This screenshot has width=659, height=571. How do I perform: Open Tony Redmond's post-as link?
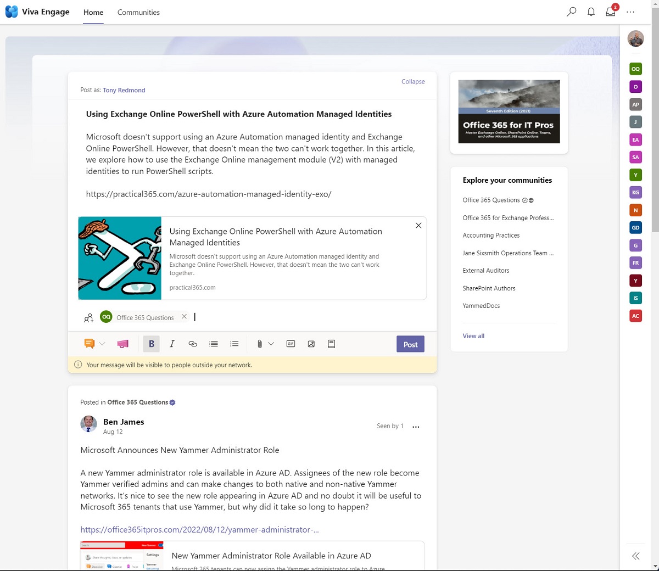[x=124, y=90]
